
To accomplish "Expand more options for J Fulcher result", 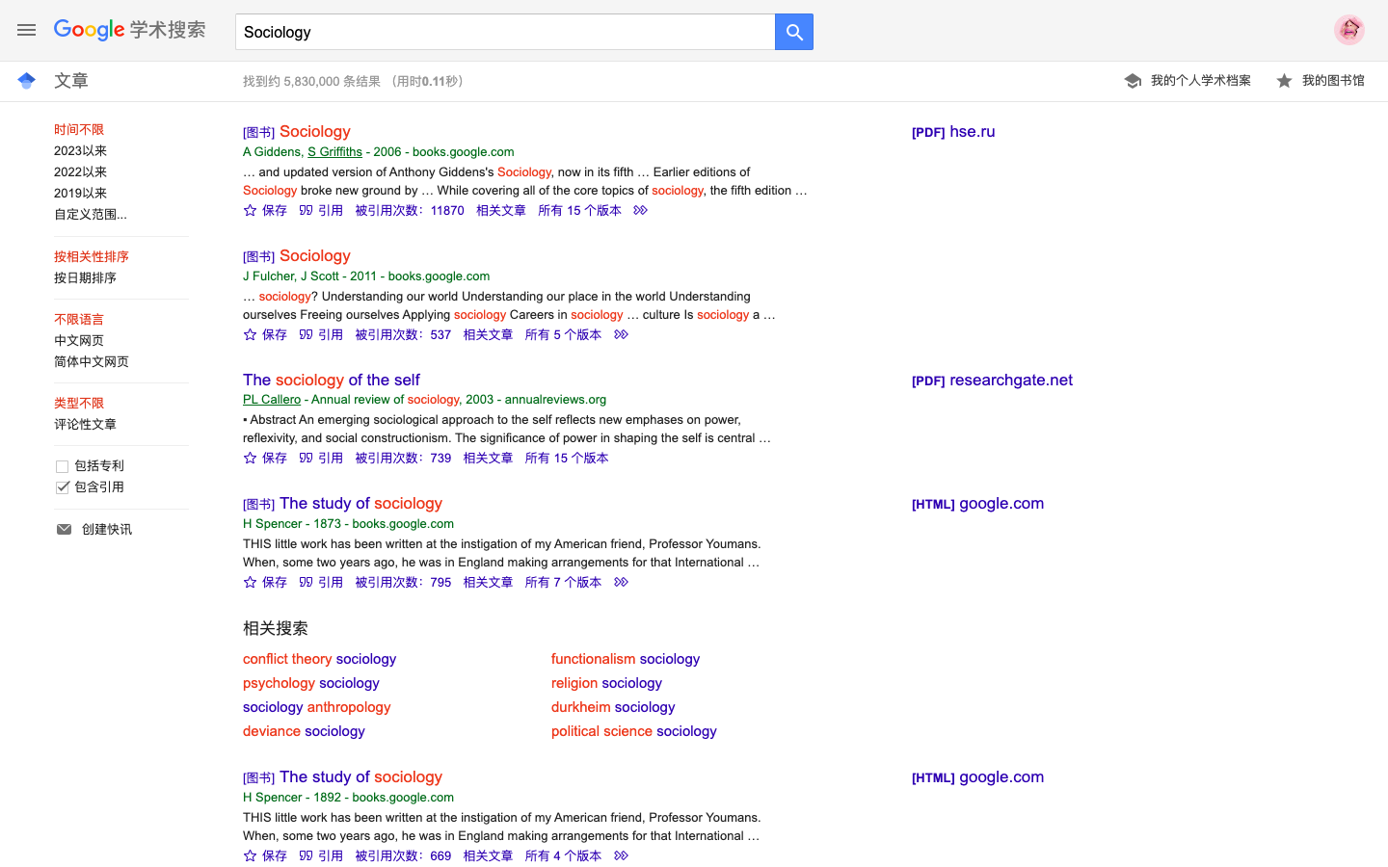I will pyautogui.click(x=621, y=334).
